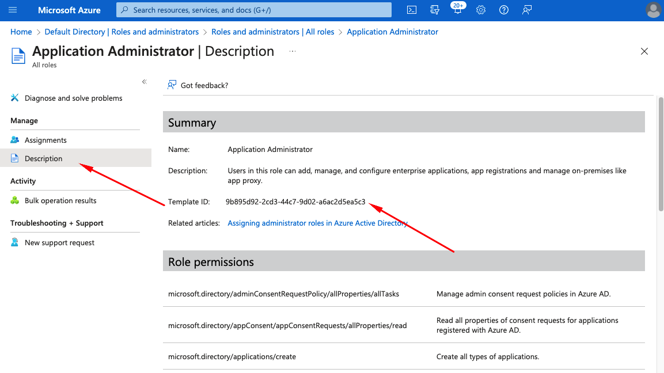
Task: Click the Got feedback? button
Action: point(198,85)
